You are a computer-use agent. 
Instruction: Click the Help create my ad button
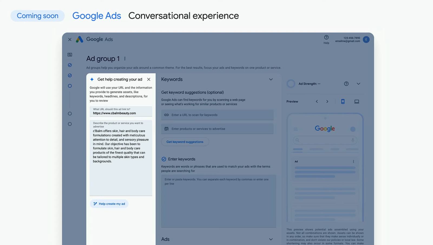(109, 204)
